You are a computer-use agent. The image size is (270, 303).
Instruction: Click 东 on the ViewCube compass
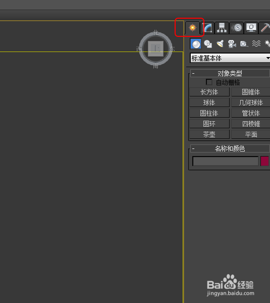[172, 49]
